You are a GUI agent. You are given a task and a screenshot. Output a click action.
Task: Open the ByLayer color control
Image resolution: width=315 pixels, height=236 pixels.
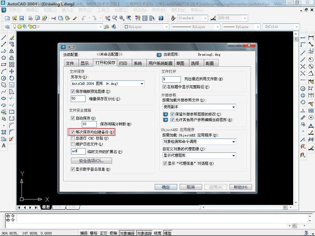coord(146,27)
